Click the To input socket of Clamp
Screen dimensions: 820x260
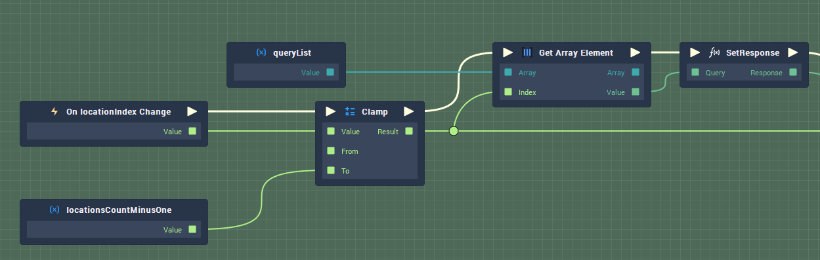(x=332, y=171)
